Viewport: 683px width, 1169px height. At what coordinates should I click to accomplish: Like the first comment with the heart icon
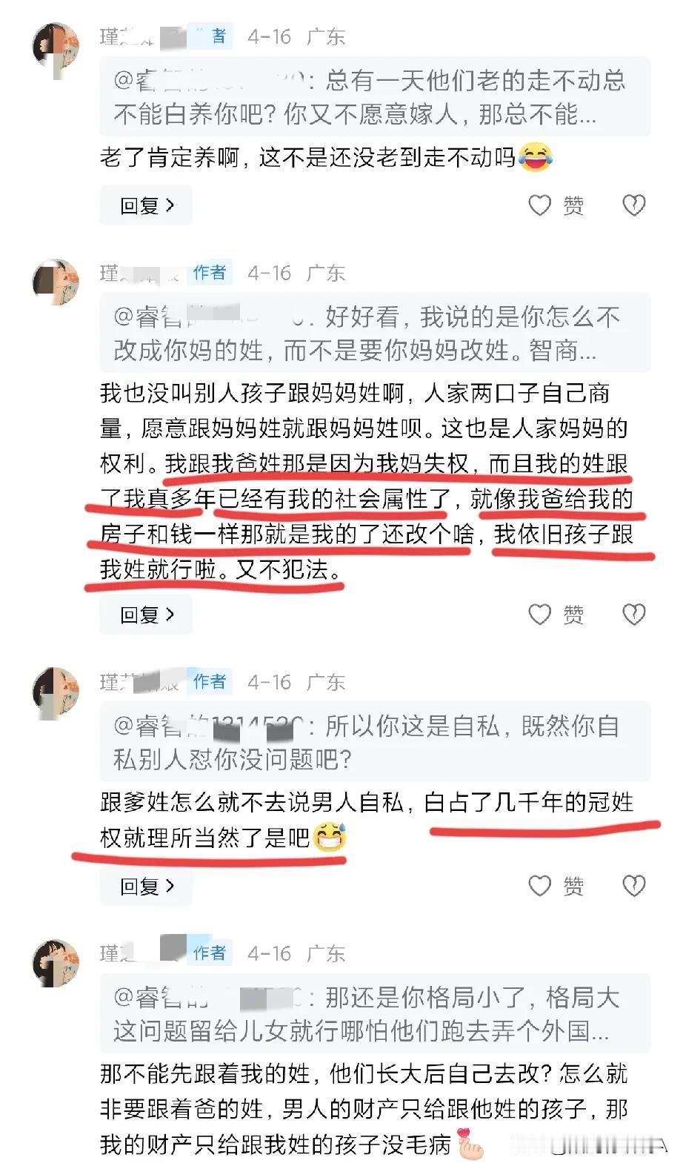539,205
